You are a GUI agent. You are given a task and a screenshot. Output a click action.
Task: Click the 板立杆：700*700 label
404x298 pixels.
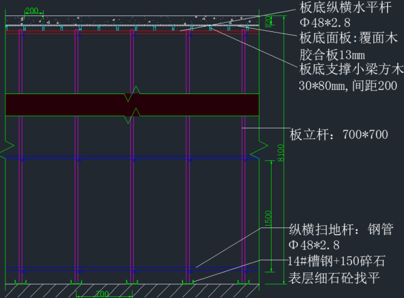click(x=338, y=134)
